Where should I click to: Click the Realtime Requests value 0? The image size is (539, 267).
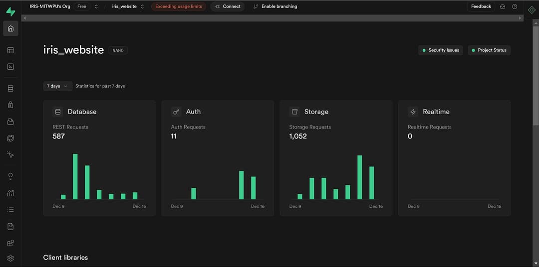click(x=410, y=136)
